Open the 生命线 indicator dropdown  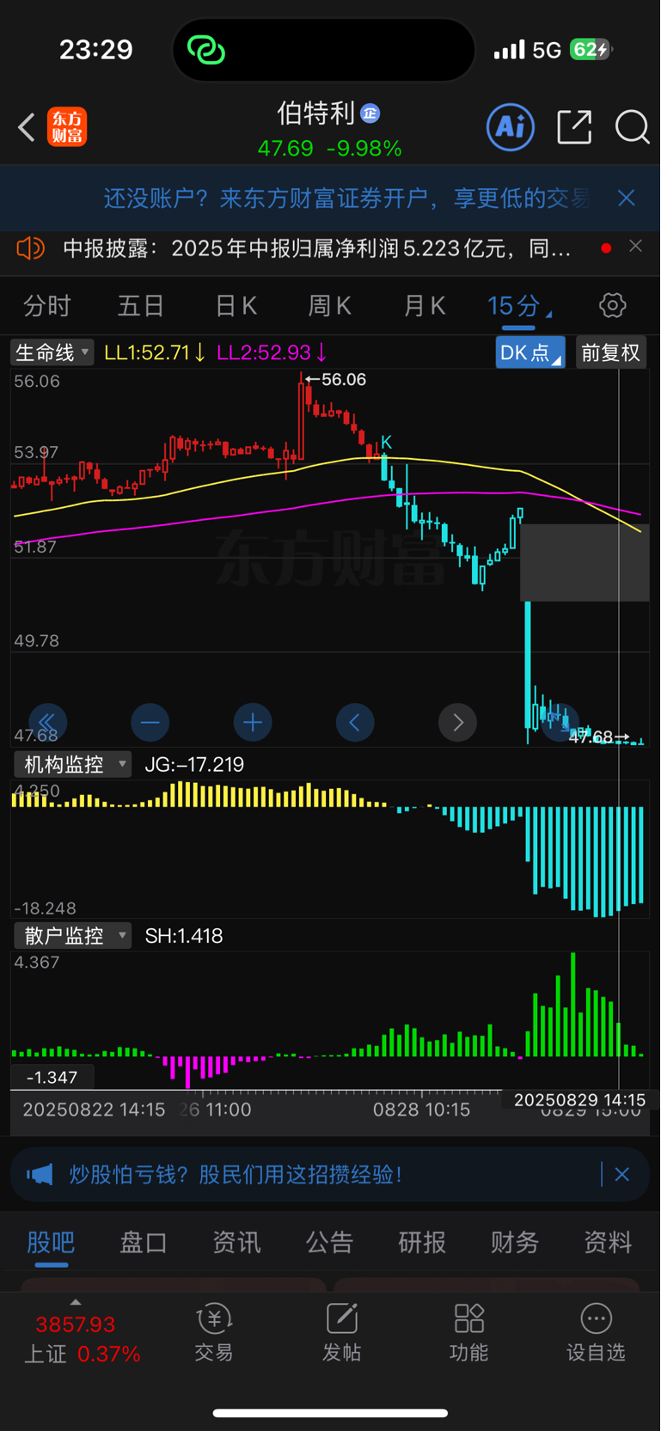52,352
